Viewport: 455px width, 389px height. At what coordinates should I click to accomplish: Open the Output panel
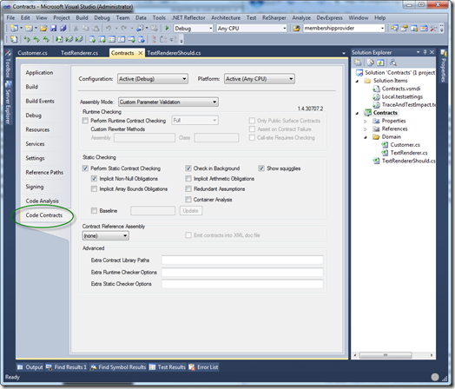click(x=30, y=367)
